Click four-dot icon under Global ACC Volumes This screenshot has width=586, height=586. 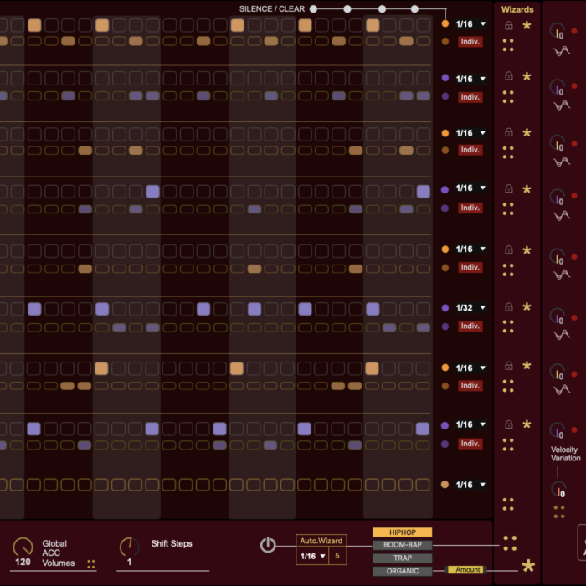click(x=91, y=564)
